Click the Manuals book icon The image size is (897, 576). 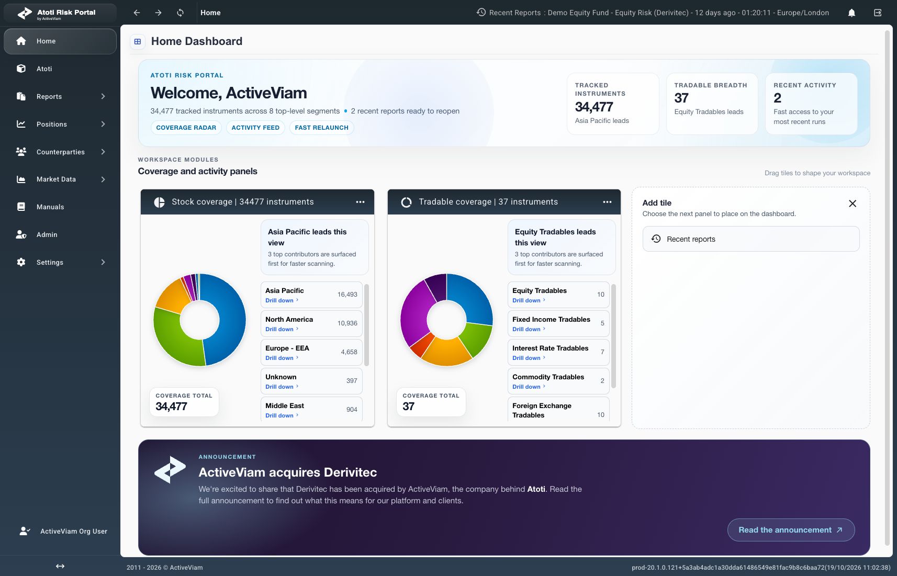point(21,207)
